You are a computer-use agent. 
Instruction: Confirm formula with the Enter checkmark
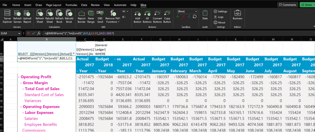tap(33, 33)
